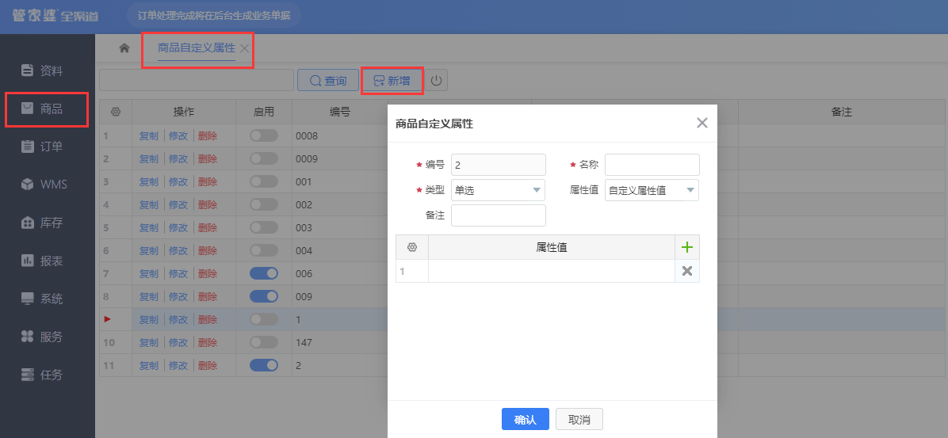Select the cell with 编号 147
948x438 pixels.
pos(340,342)
